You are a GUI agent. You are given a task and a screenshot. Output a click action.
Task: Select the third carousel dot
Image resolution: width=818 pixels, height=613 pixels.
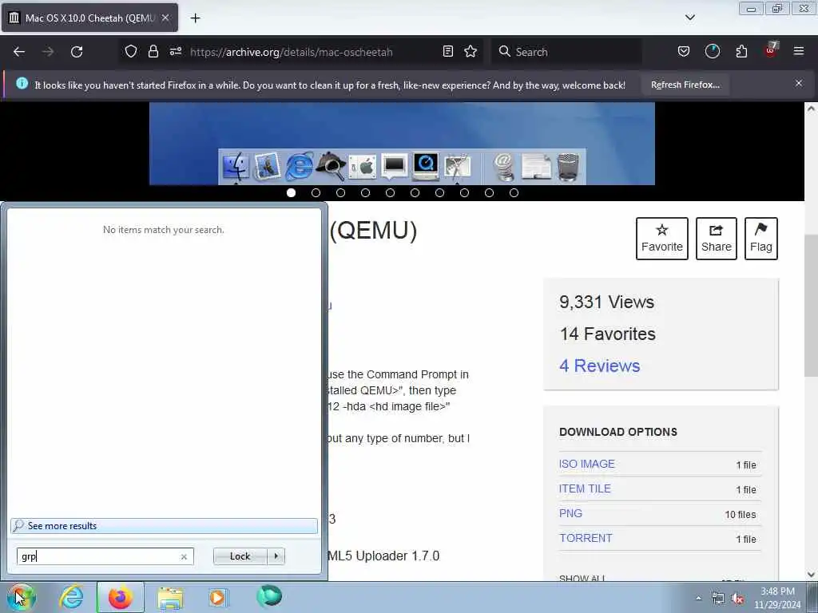point(340,193)
